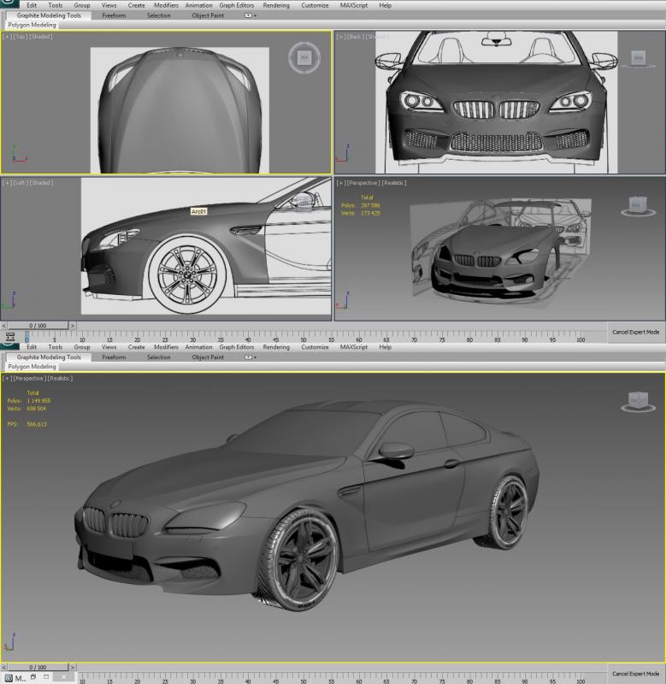This screenshot has width=666, height=684.
Task: Click the hood model in the Top viewport
Action: pos(180,112)
